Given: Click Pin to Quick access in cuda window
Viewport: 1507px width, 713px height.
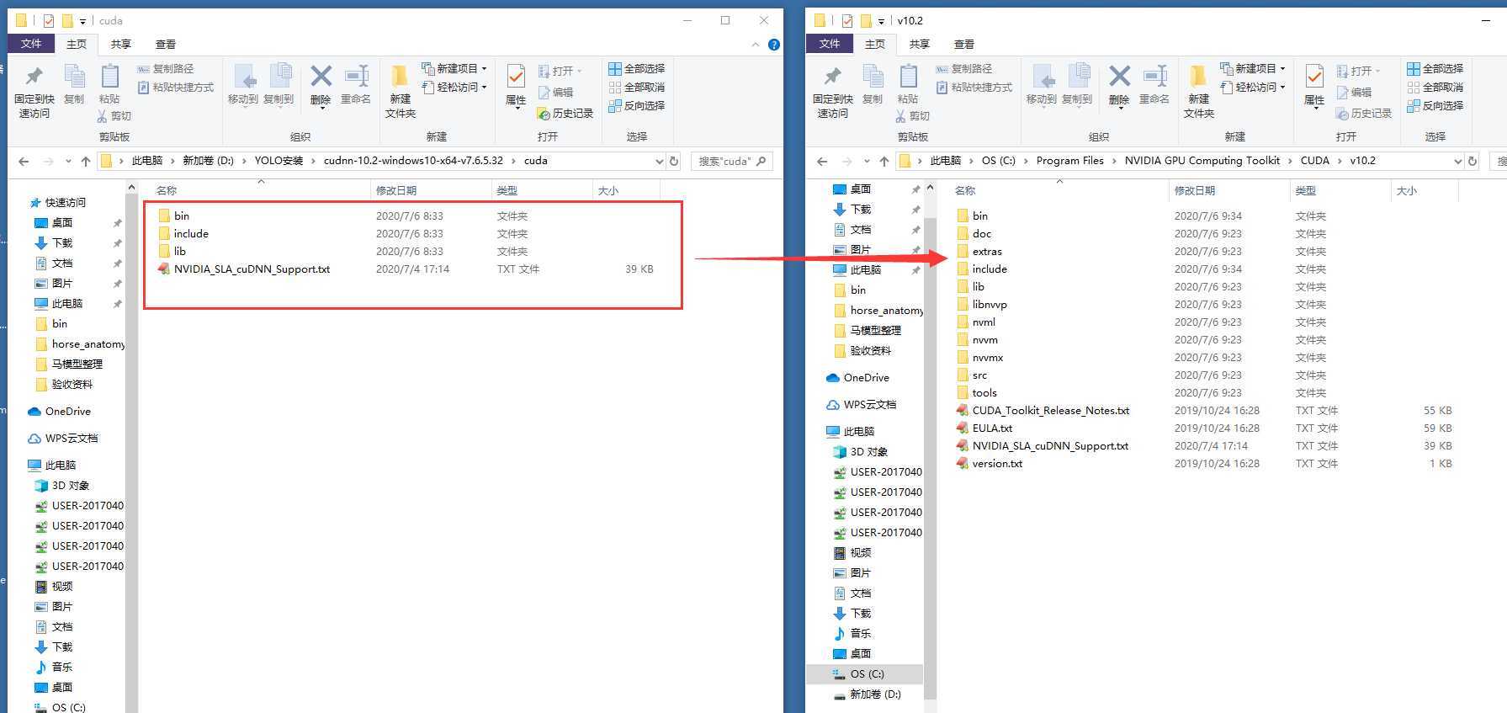Looking at the screenshot, I should pos(34,91).
